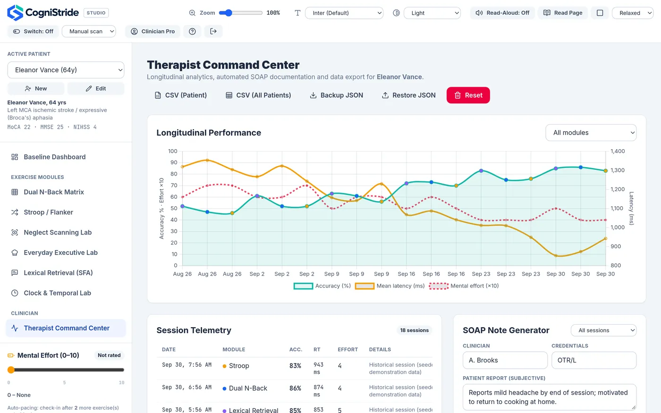
Task: Click the Credentials input field
Action: [x=594, y=360]
